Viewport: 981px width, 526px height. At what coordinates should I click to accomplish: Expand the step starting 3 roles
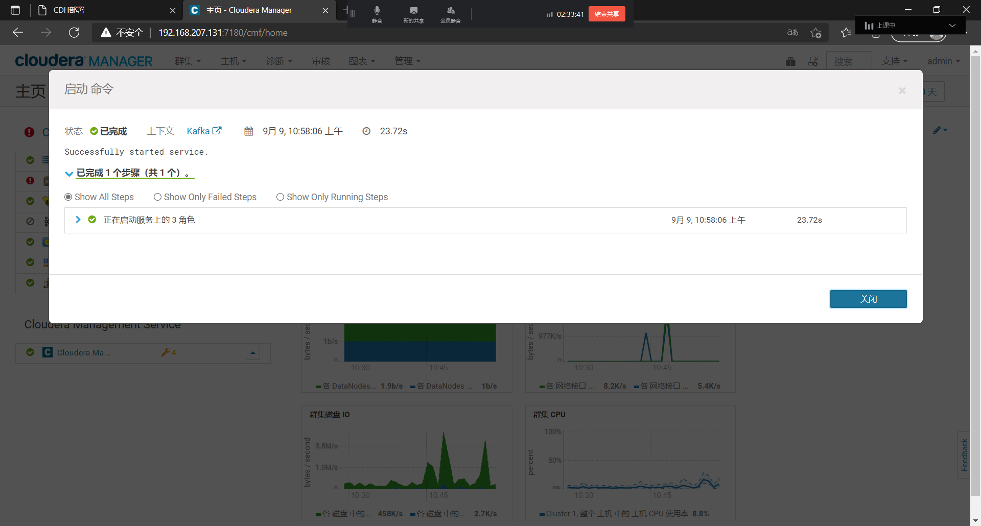coord(78,220)
